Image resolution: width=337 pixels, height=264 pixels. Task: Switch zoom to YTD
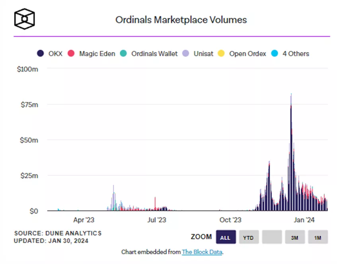[249, 237]
